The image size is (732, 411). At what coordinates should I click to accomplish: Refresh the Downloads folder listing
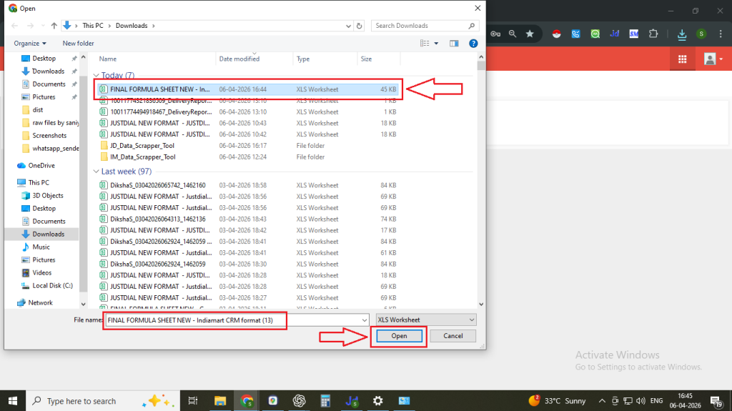360,26
